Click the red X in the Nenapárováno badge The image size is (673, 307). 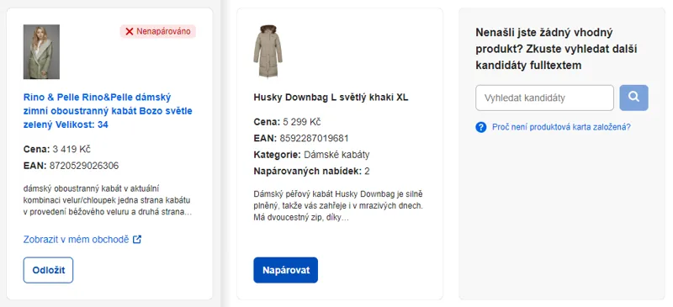pos(130,31)
